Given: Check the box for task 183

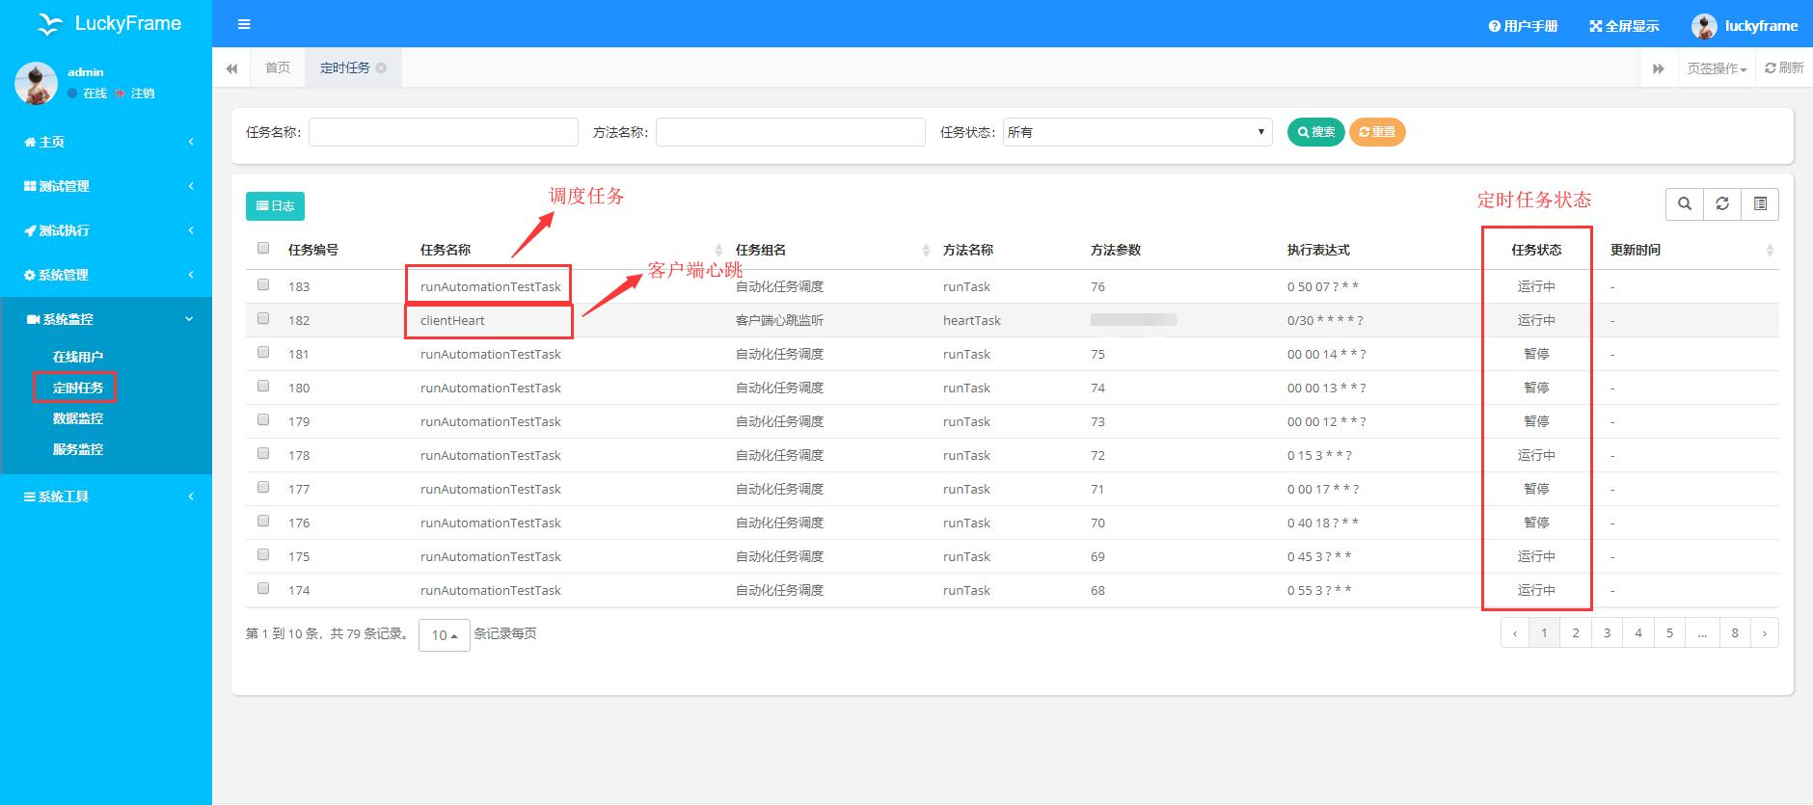Looking at the screenshot, I should point(263,284).
